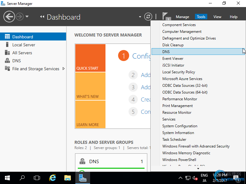Click the taskbar Search icon
Viewport: 246px width, 184px height.
click(22, 178)
